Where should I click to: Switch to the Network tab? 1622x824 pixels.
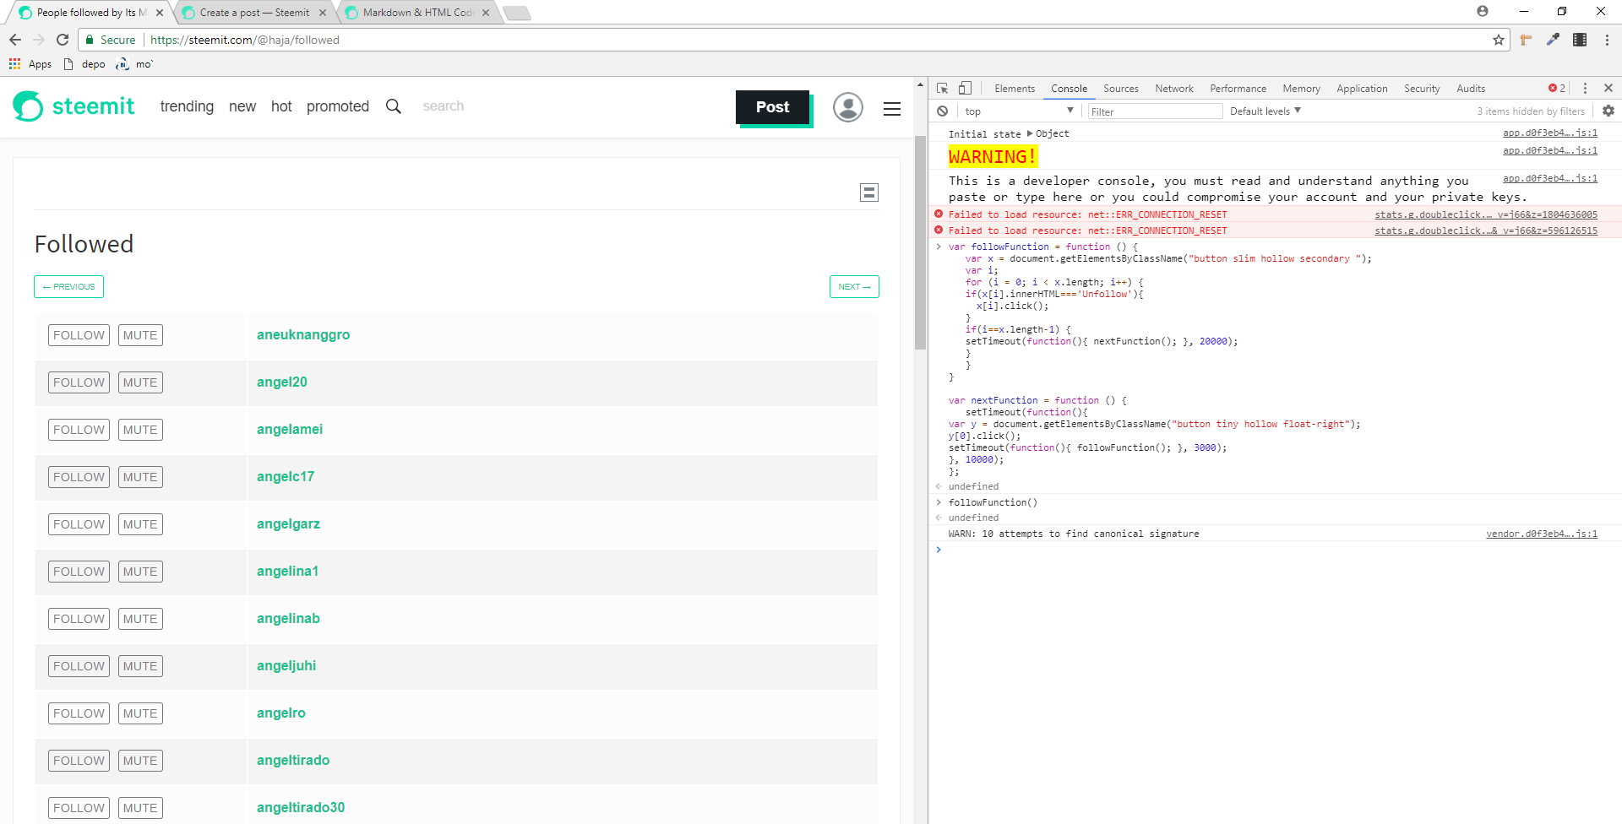[x=1174, y=89]
